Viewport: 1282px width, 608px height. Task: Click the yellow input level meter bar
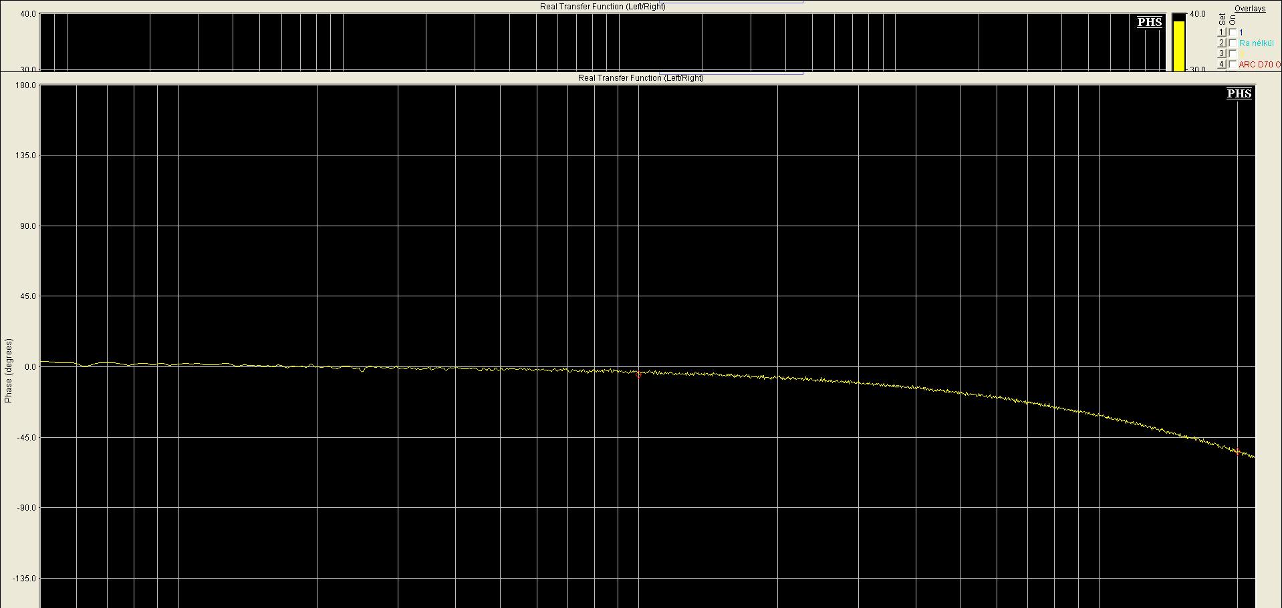1179,45
